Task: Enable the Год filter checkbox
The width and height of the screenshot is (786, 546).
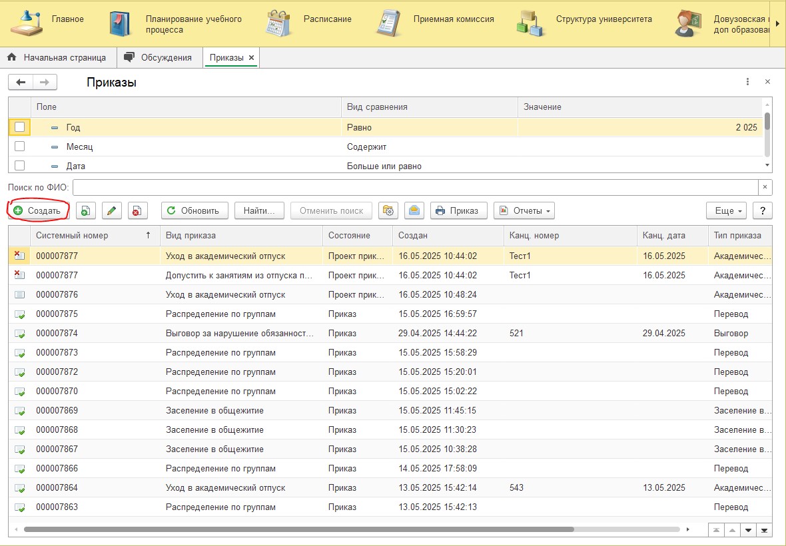Action: [x=19, y=127]
